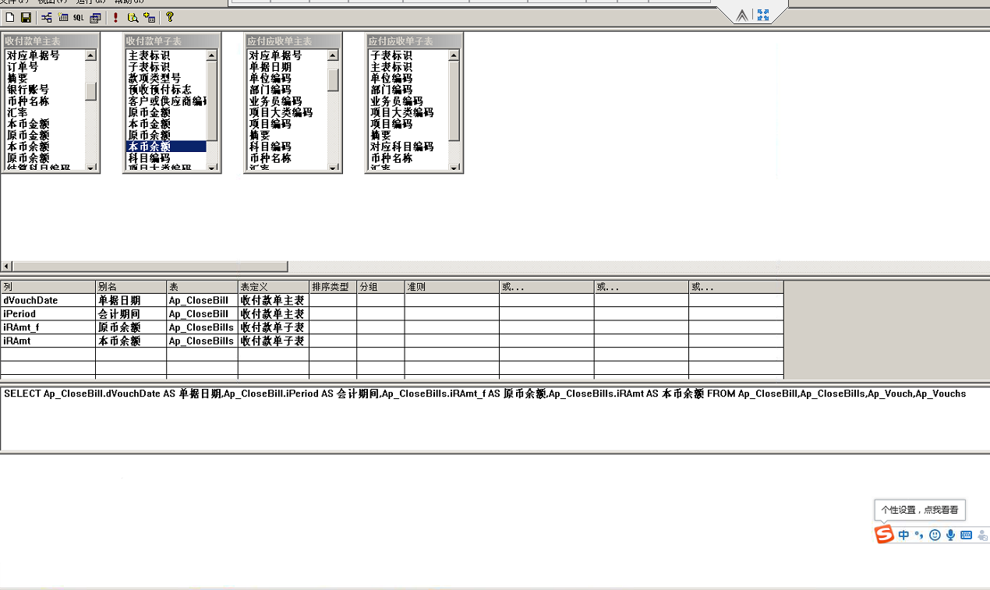This screenshot has height=590, width=990.
Task: Select 币种名称 in the 收付款单主表 list
Action: pyautogui.click(x=28, y=101)
